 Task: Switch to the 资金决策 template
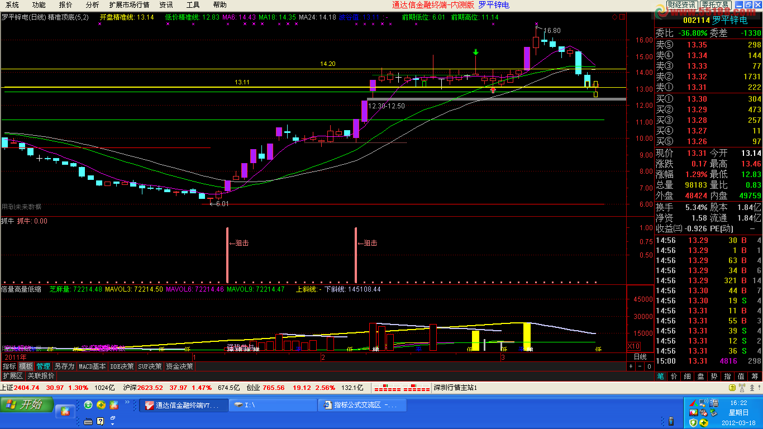tap(180, 366)
